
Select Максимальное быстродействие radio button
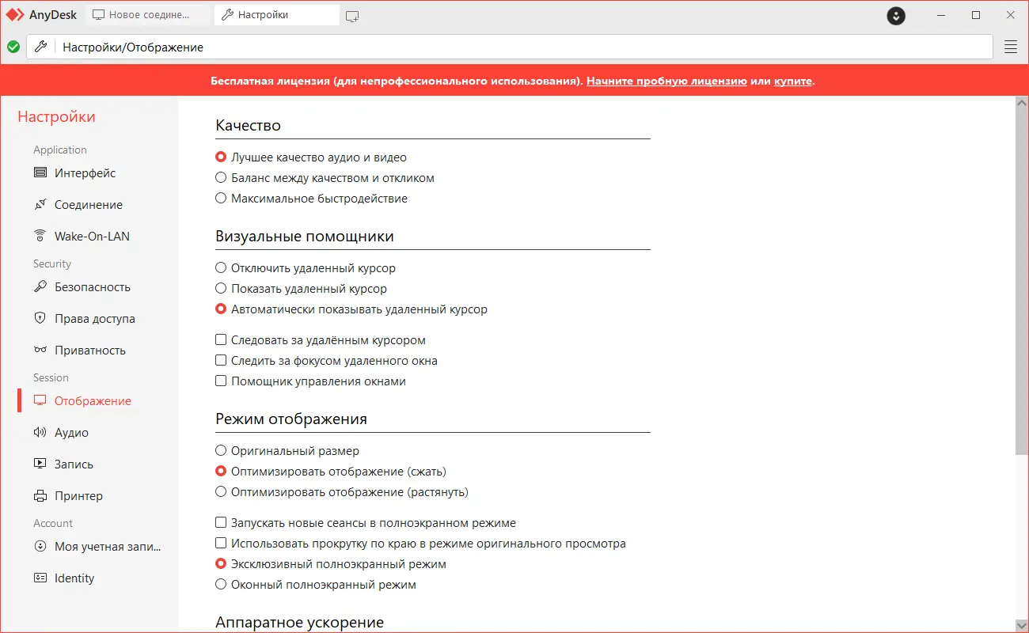coord(222,199)
